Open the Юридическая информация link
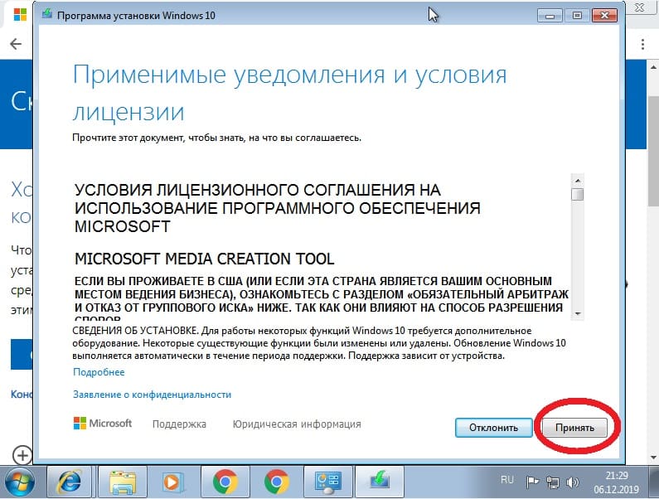The image size is (659, 499). point(297,424)
